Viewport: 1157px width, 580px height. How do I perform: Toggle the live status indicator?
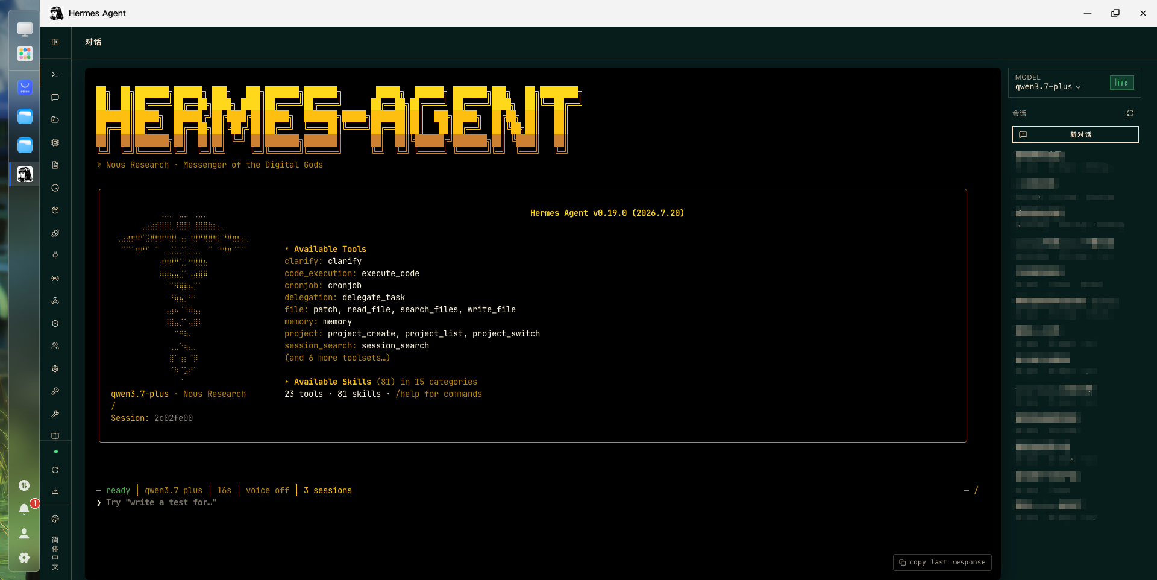click(1121, 83)
